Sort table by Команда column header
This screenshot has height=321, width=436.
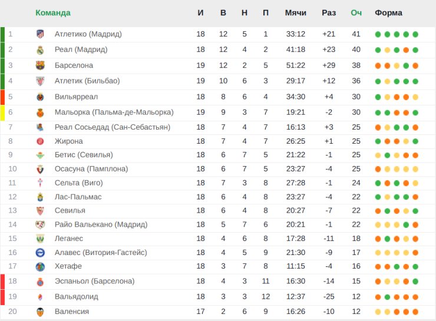pyautogui.click(x=53, y=13)
